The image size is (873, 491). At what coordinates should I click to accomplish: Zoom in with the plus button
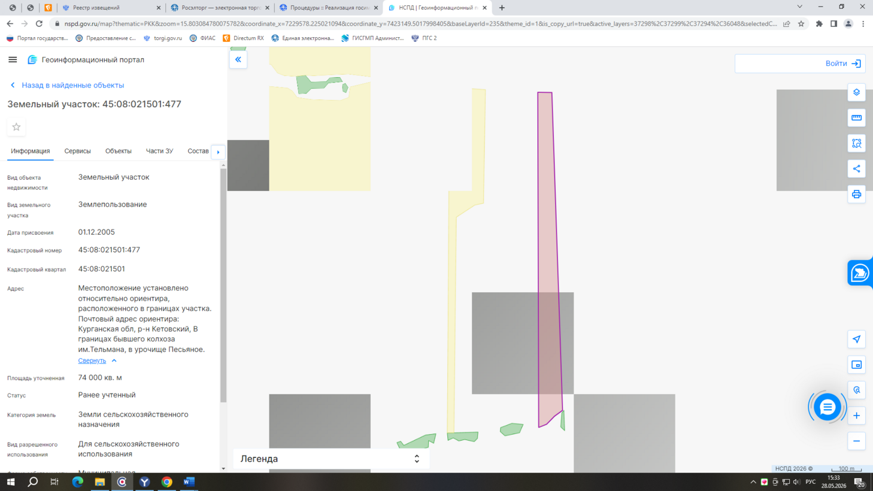856,416
